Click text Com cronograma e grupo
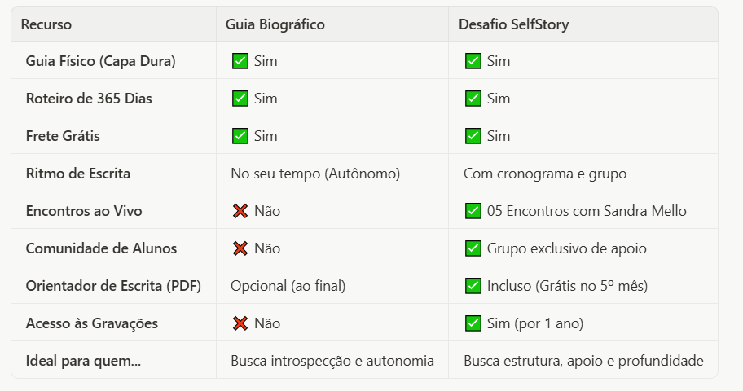The height and width of the screenshot is (391, 743). [x=545, y=174]
